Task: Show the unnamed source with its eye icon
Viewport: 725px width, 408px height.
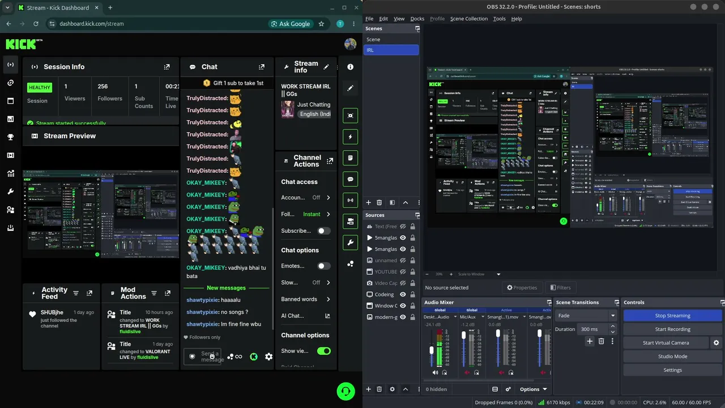Action: pyautogui.click(x=403, y=261)
